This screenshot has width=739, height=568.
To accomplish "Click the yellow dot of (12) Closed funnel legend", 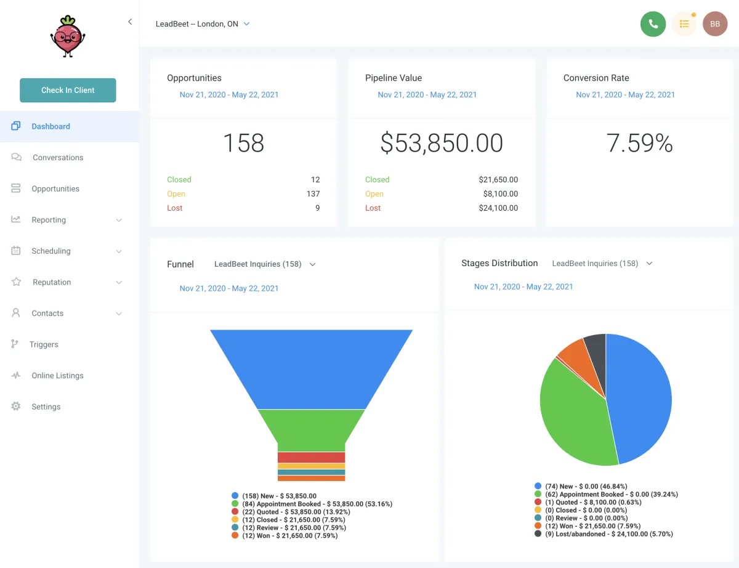I will pos(235,520).
